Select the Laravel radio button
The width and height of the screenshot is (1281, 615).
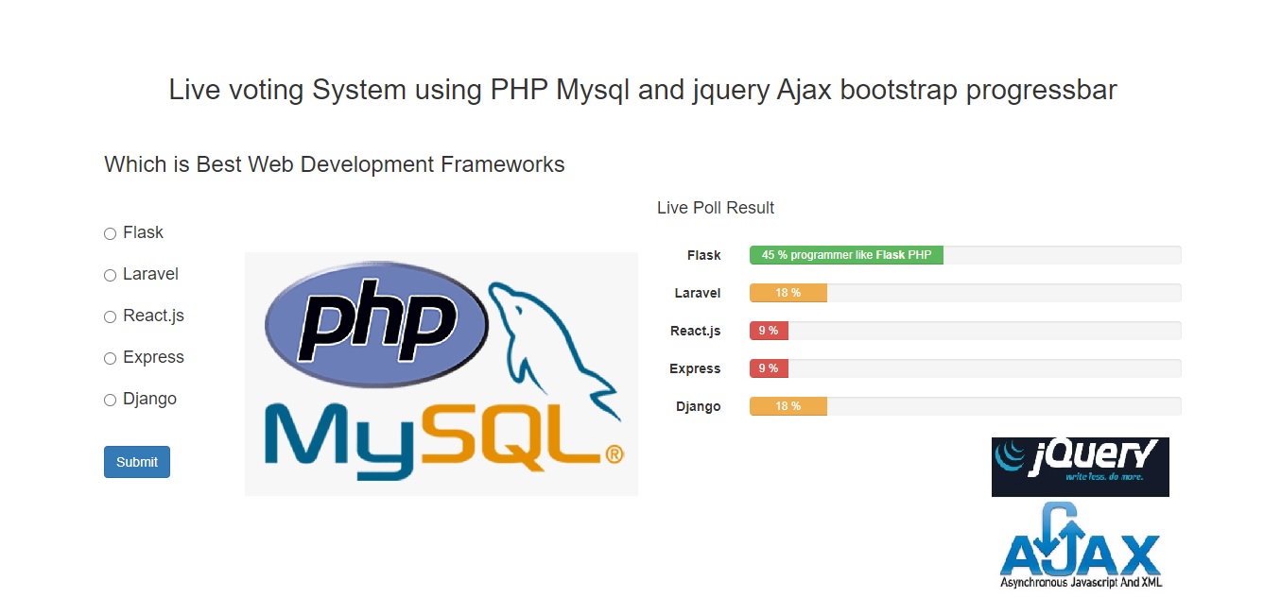coord(110,274)
